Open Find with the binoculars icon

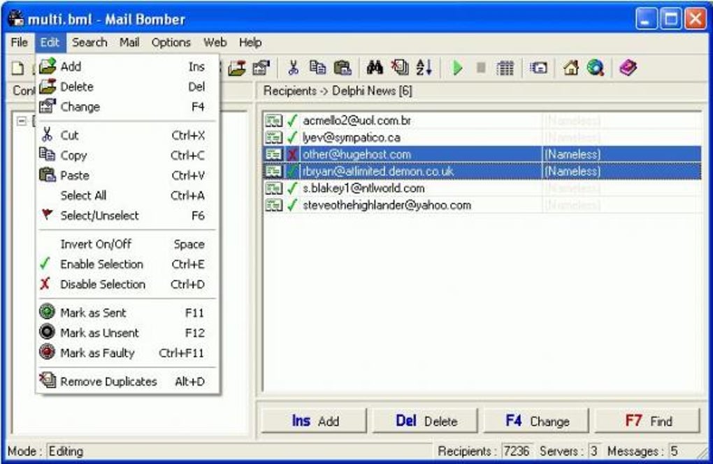[x=375, y=68]
